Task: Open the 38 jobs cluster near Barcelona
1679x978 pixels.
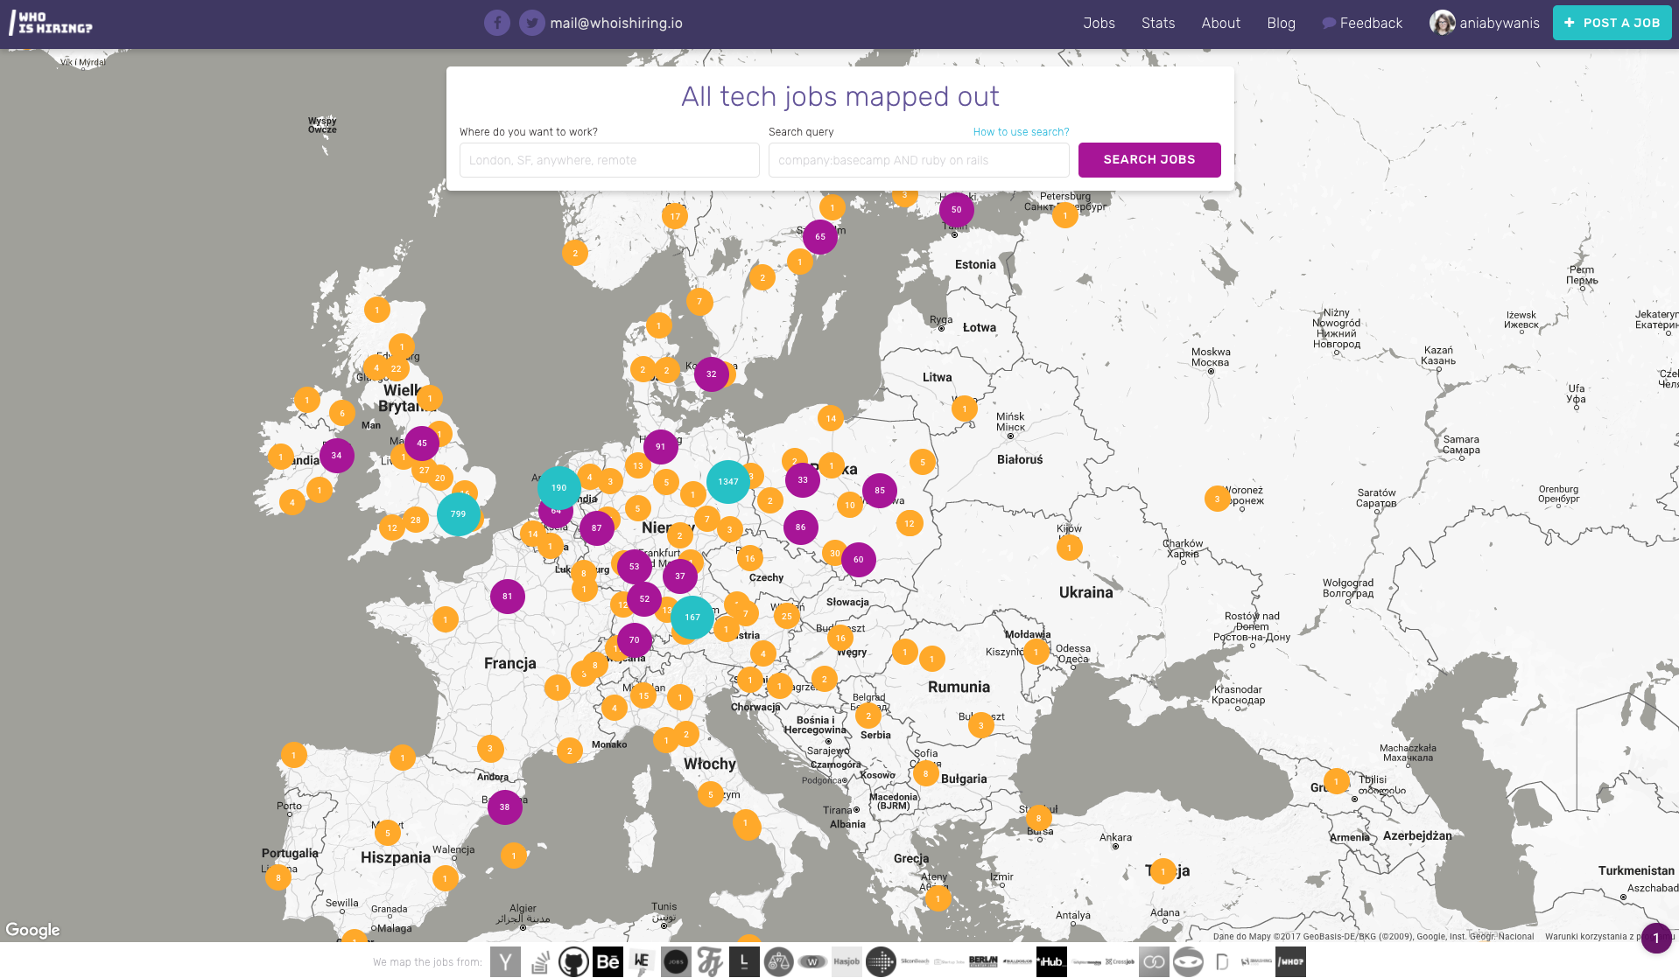Action: click(505, 807)
